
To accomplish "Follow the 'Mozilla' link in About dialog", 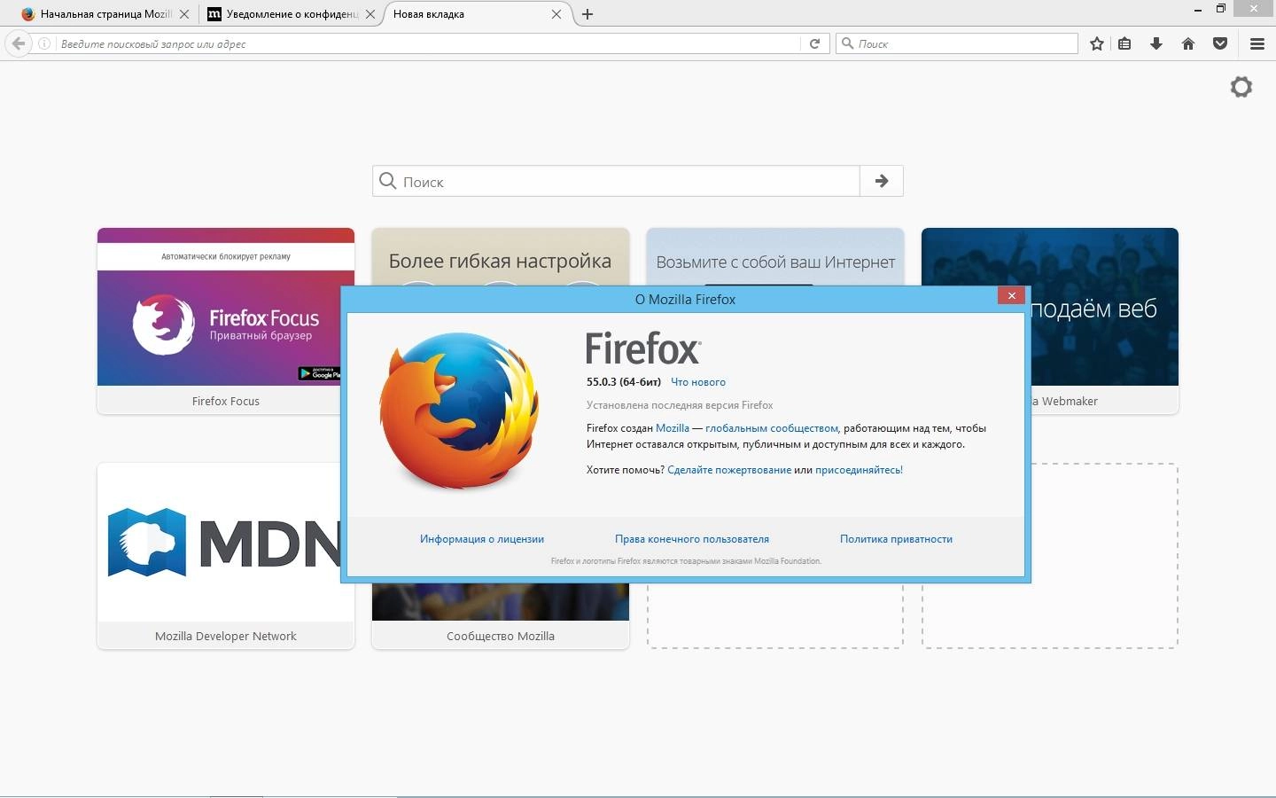I will point(673,428).
